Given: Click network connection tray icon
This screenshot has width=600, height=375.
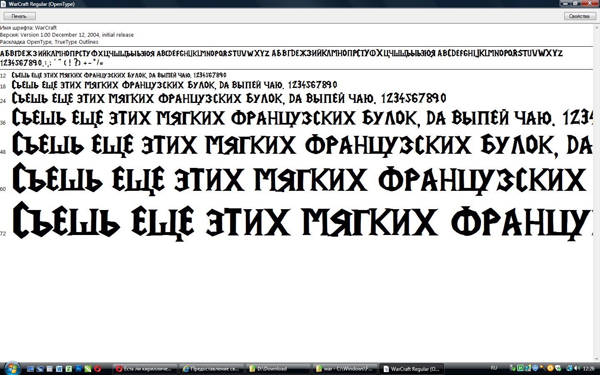Looking at the screenshot, I should tap(570, 368).
